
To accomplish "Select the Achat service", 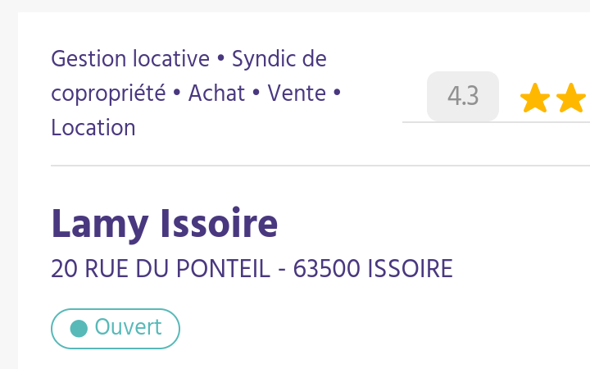I will click(216, 93).
